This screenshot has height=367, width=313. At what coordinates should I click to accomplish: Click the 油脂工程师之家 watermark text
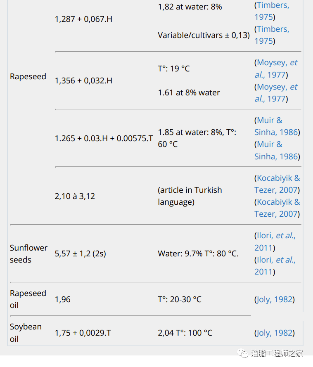click(277, 353)
